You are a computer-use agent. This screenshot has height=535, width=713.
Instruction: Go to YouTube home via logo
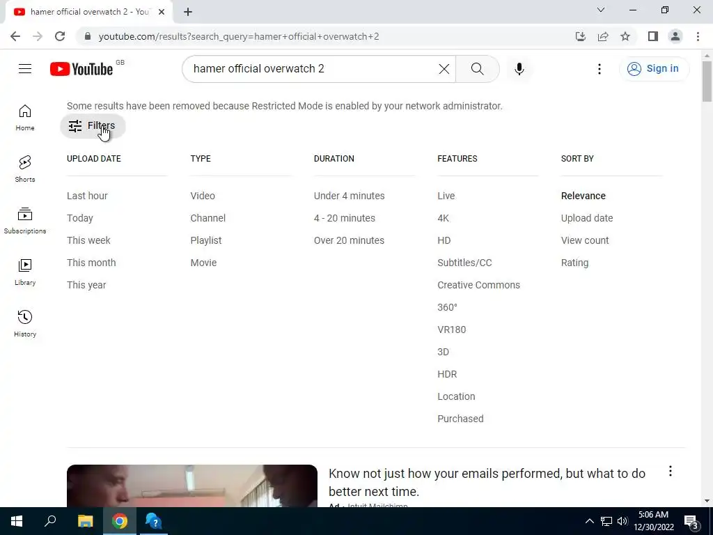[81, 69]
